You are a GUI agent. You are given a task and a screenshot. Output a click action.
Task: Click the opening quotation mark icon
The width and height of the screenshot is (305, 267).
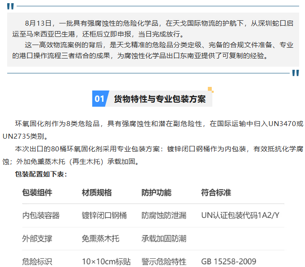[x=10, y=6]
